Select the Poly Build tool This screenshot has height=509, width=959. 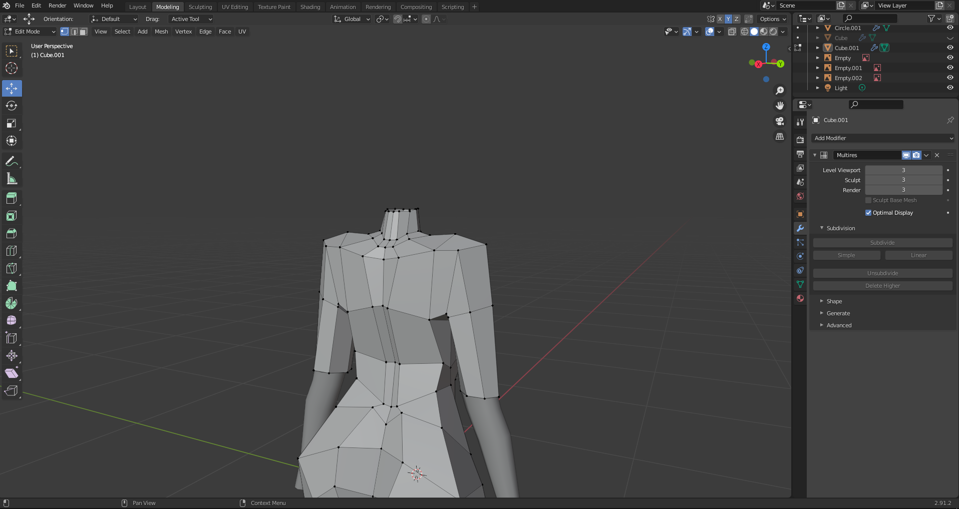(x=12, y=286)
